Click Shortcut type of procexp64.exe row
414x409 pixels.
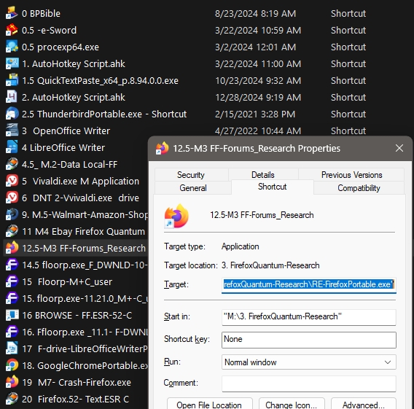coord(348,47)
